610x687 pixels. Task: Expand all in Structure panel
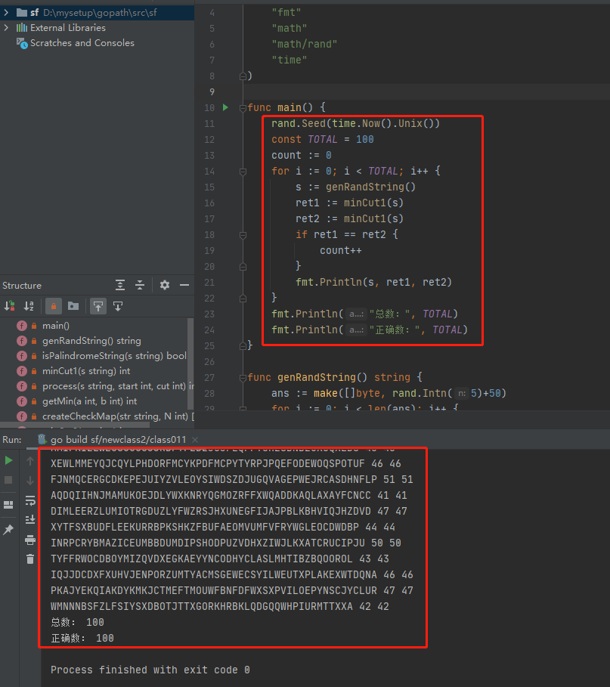pyautogui.click(x=120, y=285)
